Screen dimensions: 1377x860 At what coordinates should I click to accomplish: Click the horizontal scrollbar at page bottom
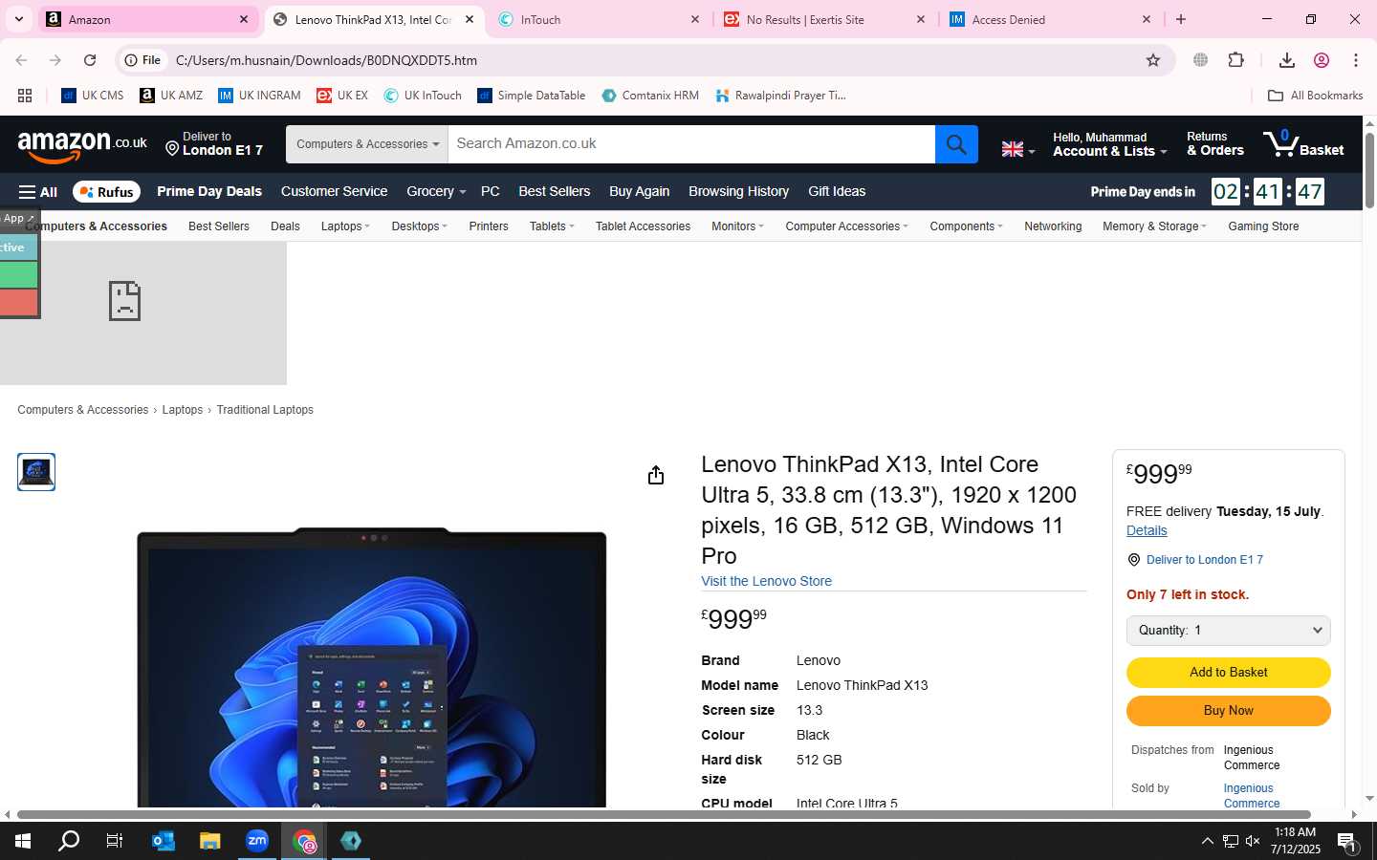pos(664,814)
